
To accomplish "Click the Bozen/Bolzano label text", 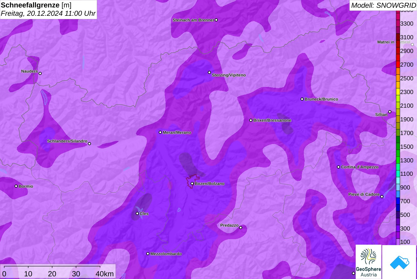I will point(210,184).
